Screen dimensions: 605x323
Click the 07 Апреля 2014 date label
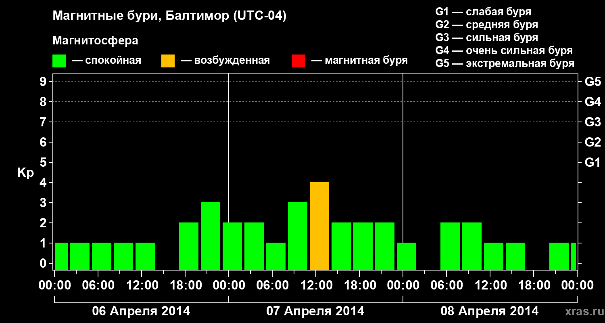click(x=315, y=311)
